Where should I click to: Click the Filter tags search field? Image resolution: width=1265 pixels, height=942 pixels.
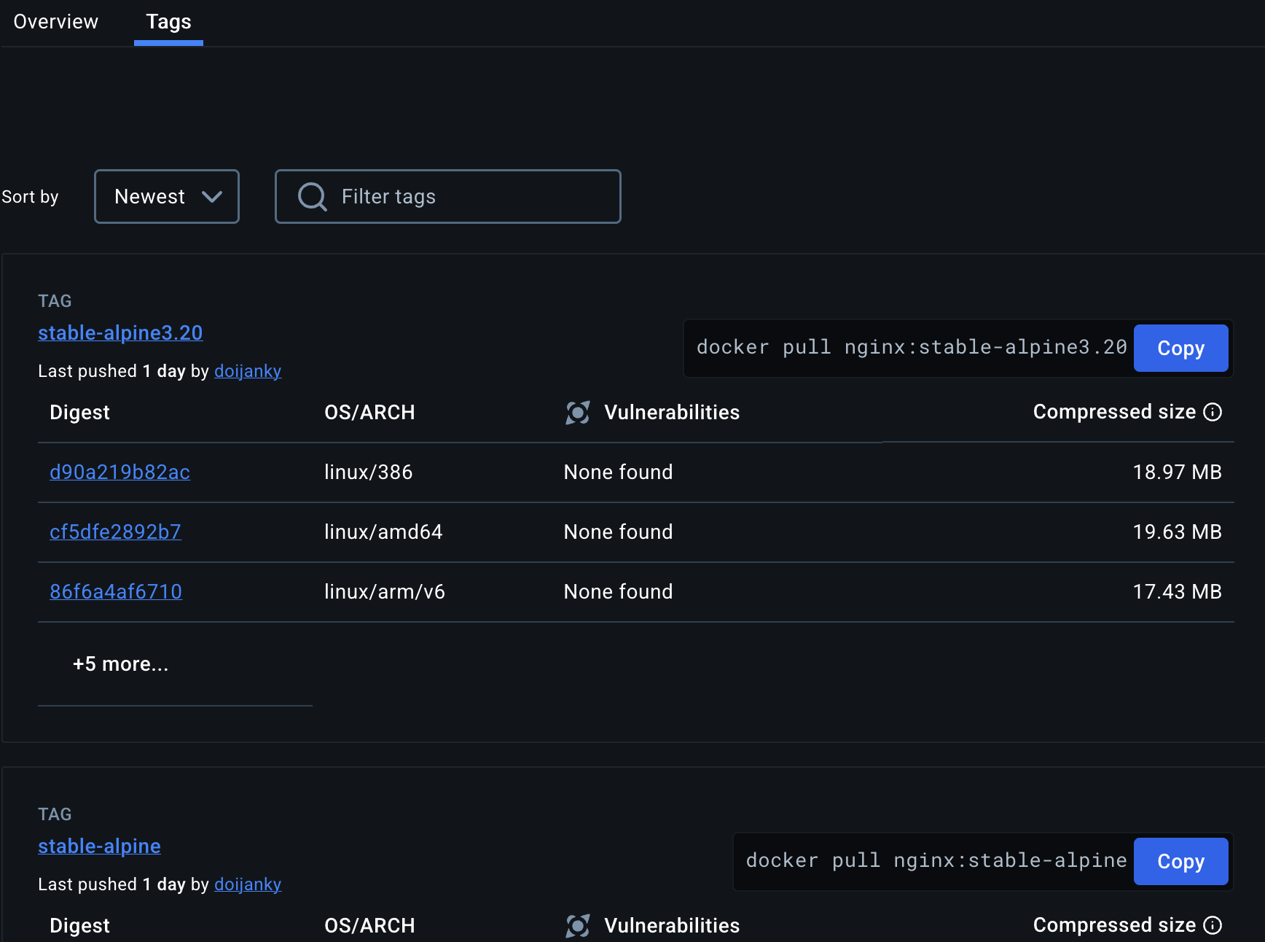coord(447,197)
